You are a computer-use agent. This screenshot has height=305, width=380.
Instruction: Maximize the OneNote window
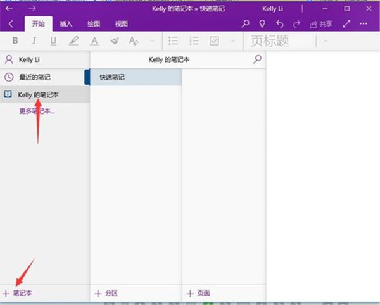point(347,9)
